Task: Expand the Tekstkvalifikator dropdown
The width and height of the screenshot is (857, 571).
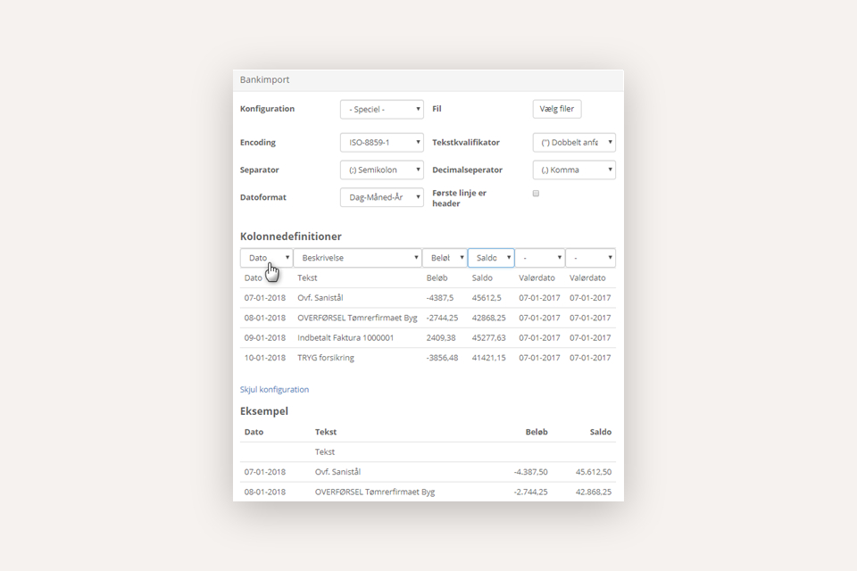Action: [574, 143]
